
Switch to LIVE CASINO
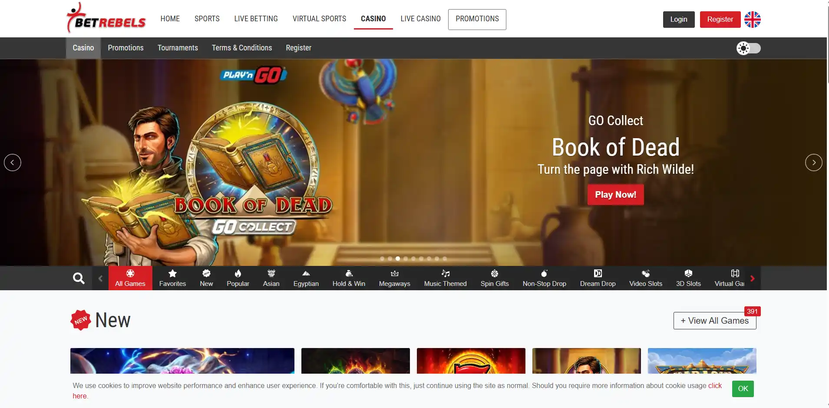tap(421, 19)
